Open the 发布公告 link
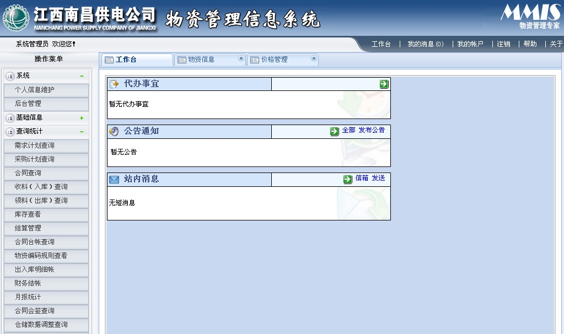This screenshot has height=334, width=564. click(x=372, y=131)
